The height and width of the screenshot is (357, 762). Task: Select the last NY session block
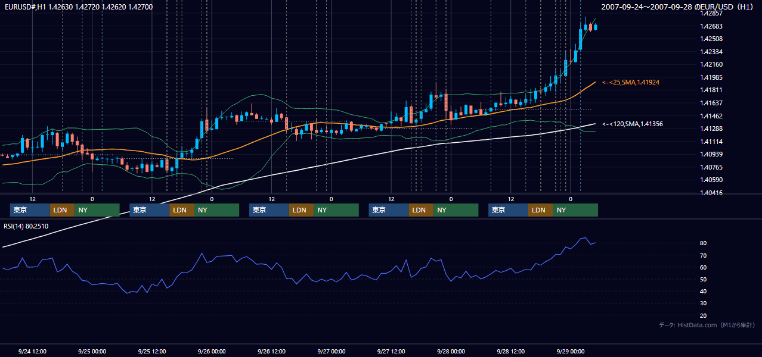(x=575, y=210)
